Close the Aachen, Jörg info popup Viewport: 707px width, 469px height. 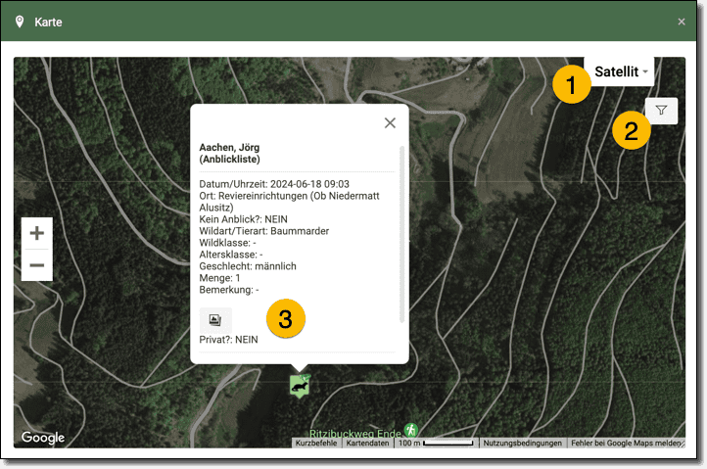390,122
